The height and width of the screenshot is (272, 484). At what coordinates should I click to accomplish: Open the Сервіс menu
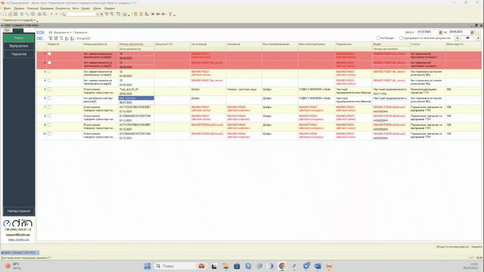pyautogui.click(x=86, y=8)
